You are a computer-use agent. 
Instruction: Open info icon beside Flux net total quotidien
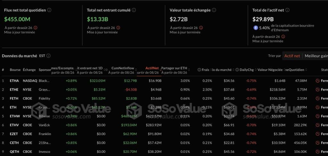[x=49, y=10]
